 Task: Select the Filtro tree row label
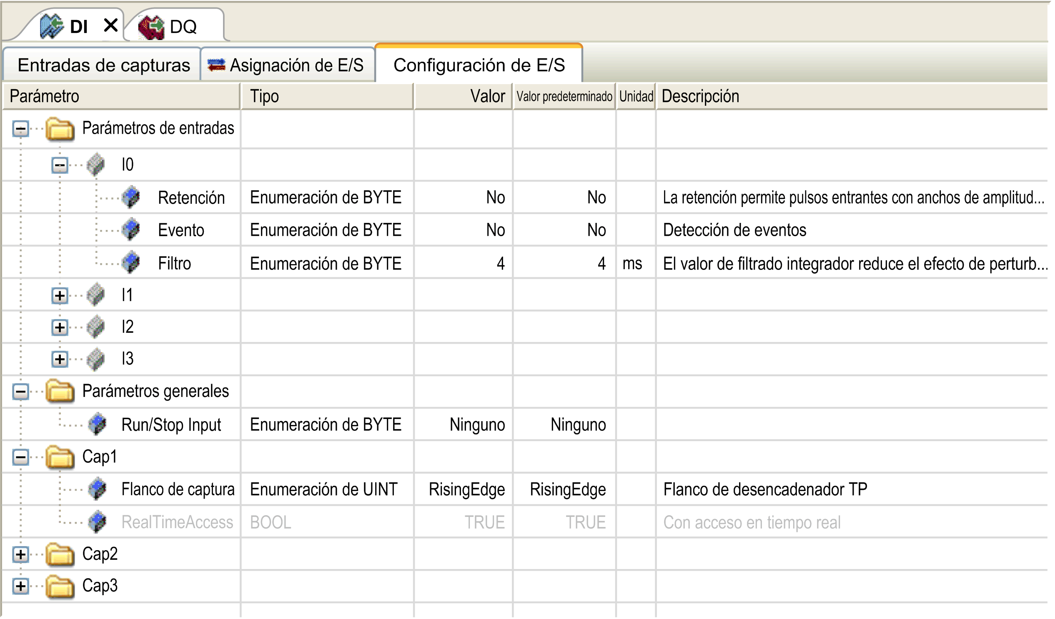point(174,264)
